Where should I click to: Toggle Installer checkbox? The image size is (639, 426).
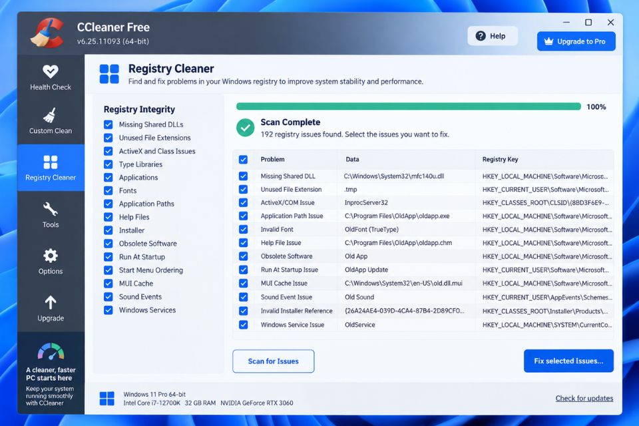[x=108, y=230]
